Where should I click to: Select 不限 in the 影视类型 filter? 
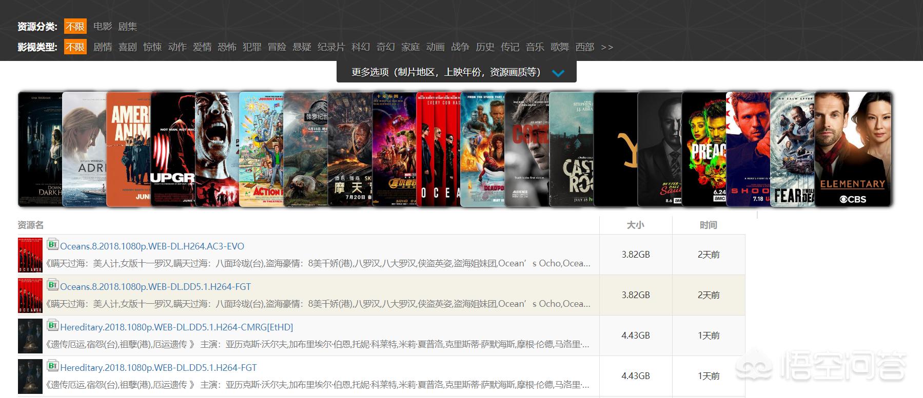[75, 47]
